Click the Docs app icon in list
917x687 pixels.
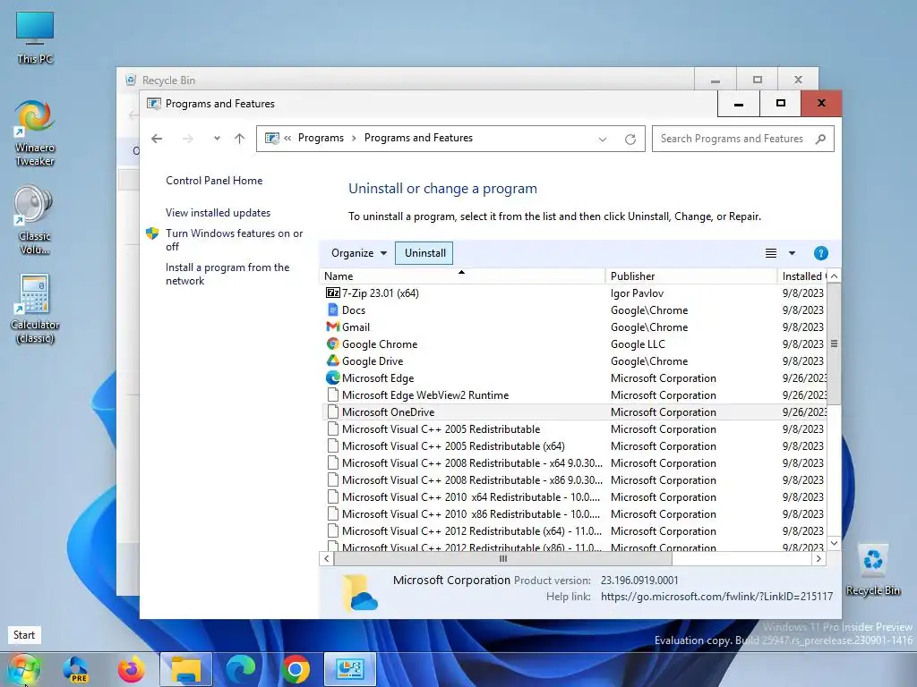[333, 310]
